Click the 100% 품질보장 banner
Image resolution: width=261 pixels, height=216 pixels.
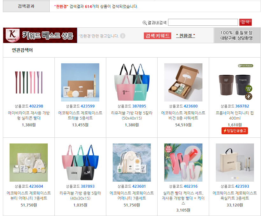tap(236, 35)
